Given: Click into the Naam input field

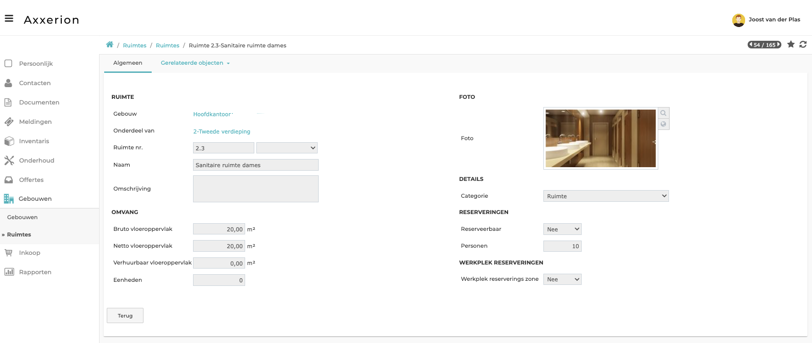Looking at the screenshot, I should [x=255, y=165].
